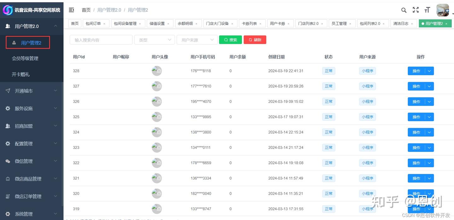Image resolution: width=454 pixels, height=220 pixels.
Task: Close the 门店大门设备 tab
Action: (232, 24)
